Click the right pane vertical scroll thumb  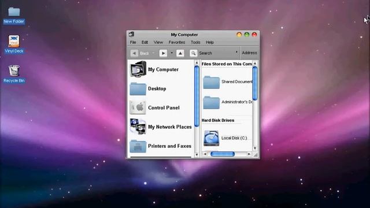255,83
